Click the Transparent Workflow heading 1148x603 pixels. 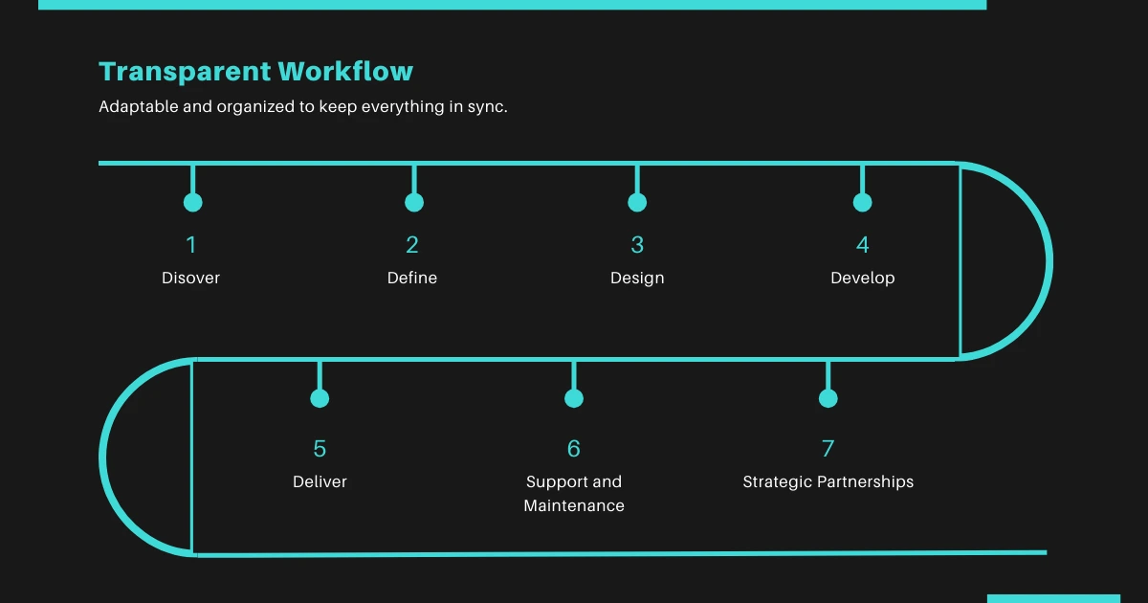(254, 71)
